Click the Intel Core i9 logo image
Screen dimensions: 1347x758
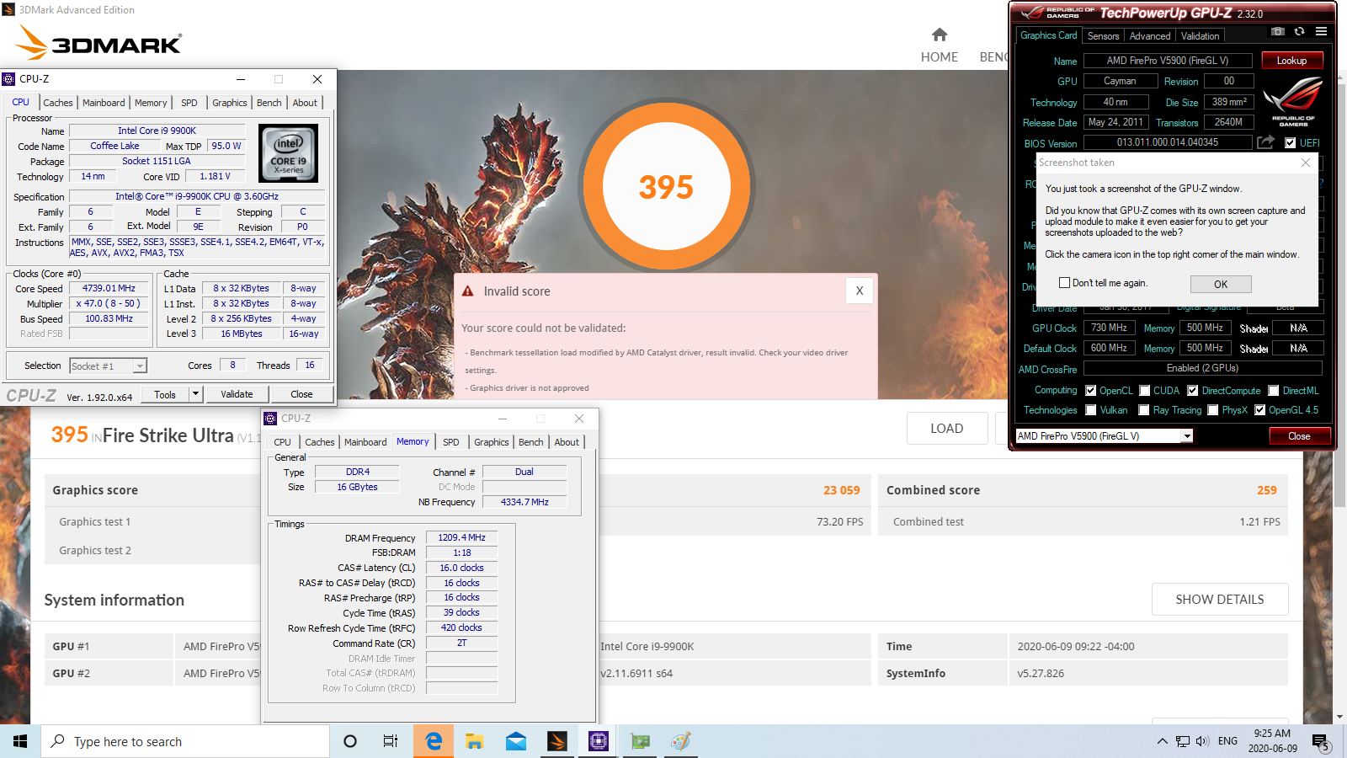289,153
